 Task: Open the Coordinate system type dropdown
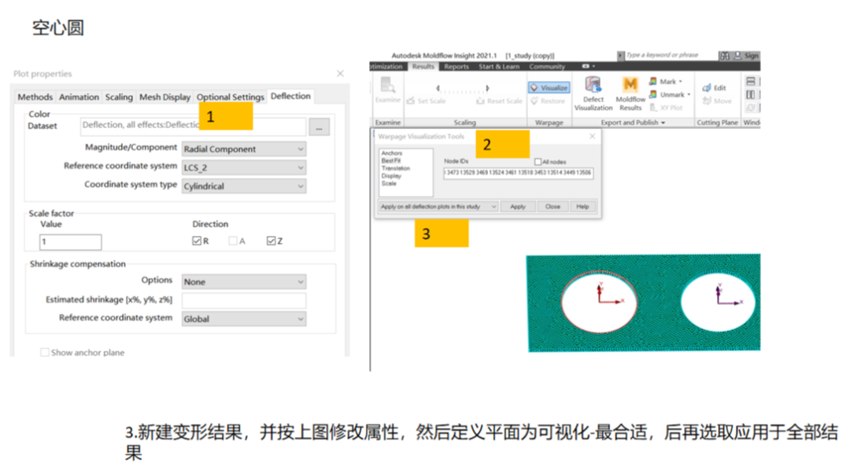pyautogui.click(x=244, y=186)
